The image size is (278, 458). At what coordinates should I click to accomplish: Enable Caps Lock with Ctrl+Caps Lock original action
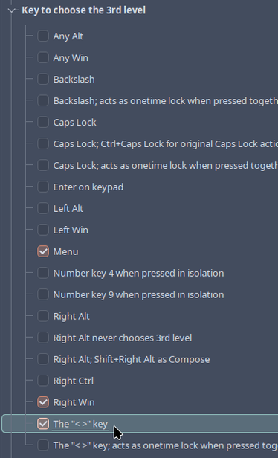pos(43,144)
